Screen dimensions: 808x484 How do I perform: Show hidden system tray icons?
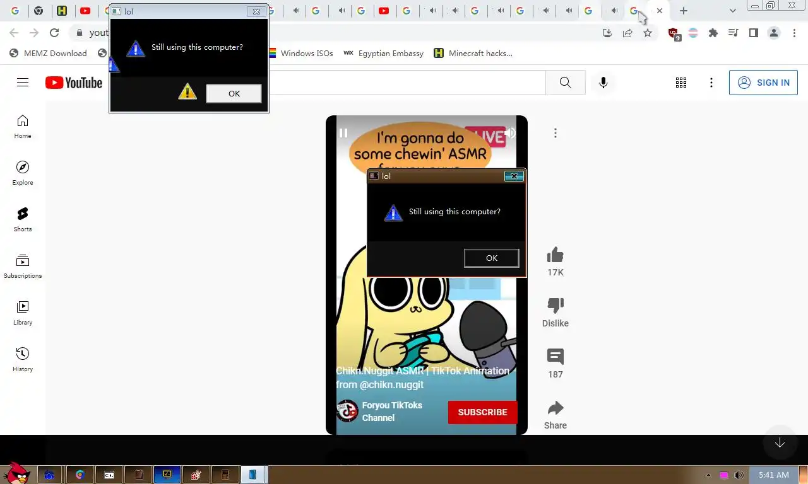coord(708,475)
